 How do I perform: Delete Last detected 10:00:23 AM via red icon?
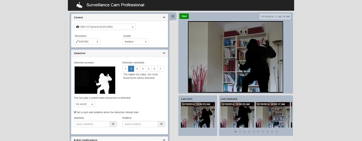pyautogui.click(x=253, y=104)
